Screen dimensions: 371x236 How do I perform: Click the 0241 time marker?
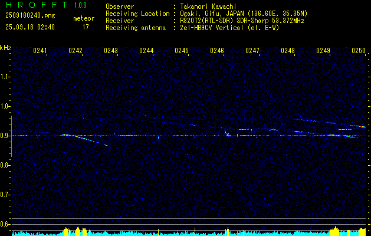click(40, 51)
